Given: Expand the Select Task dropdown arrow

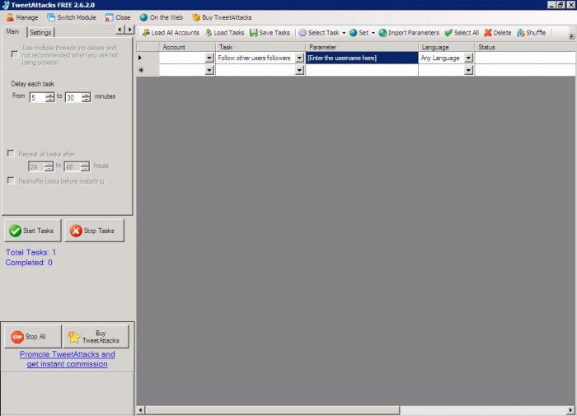Looking at the screenshot, I should coord(344,33).
